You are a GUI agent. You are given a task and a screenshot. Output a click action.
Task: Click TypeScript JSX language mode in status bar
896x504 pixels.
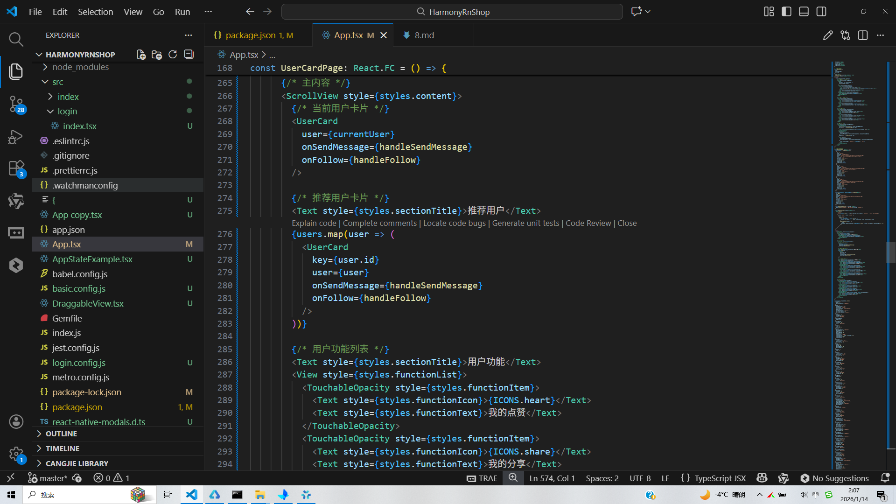720,478
